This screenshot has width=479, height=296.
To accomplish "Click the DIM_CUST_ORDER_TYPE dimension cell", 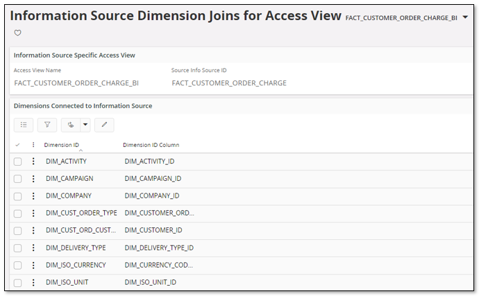I will pyautogui.click(x=81, y=214).
